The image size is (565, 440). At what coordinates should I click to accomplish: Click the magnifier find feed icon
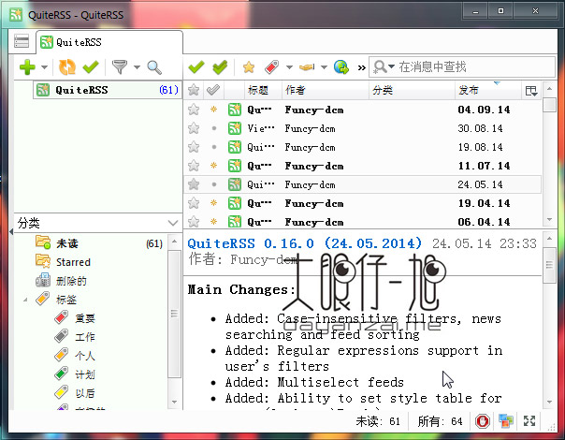(x=154, y=67)
